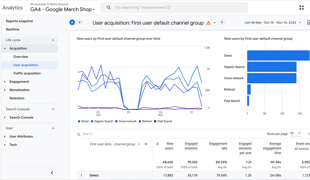Open the GA4 - Google Merch Shop property selector
Screen dimensions: 310x180
coord(63,10)
